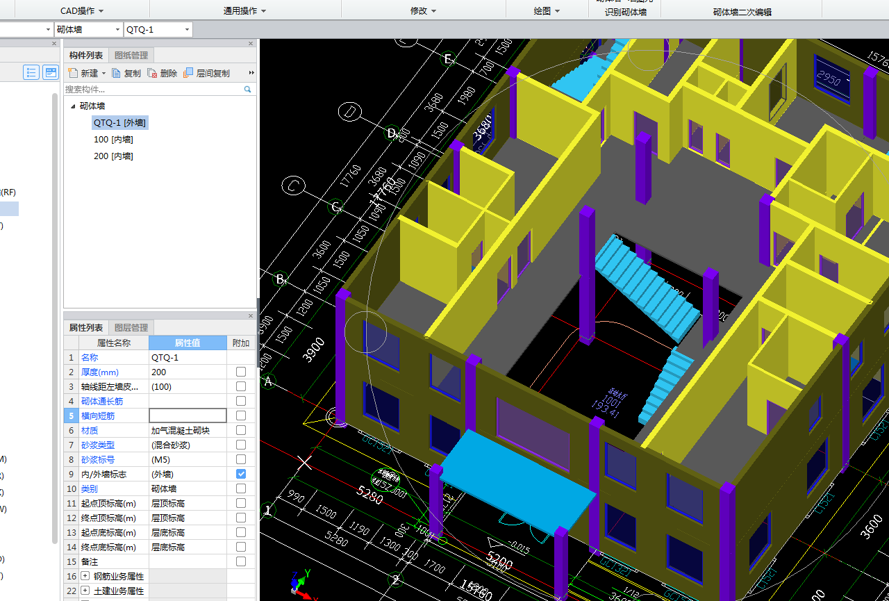Tick the 附加 checkbox for 砂浆类型
Image resolution: width=889 pixels, height=601 pixels.
[241, 445]
